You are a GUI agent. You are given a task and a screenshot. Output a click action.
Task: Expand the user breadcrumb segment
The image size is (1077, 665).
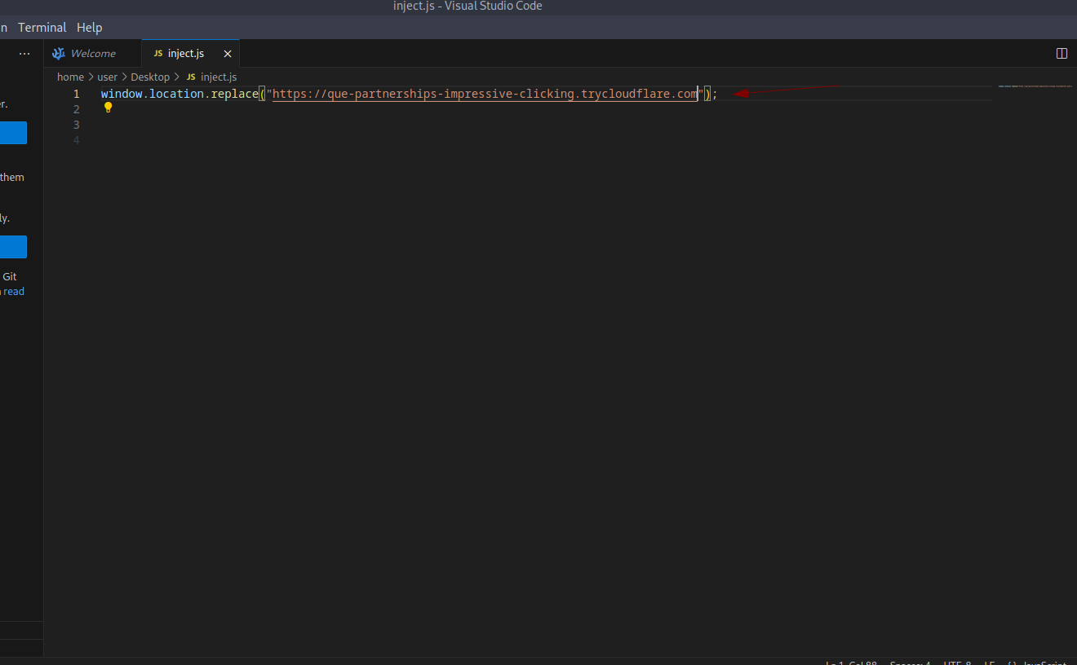point(108,77)
